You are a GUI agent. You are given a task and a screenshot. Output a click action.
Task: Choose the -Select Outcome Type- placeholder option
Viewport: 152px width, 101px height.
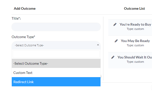pos(56,63)
